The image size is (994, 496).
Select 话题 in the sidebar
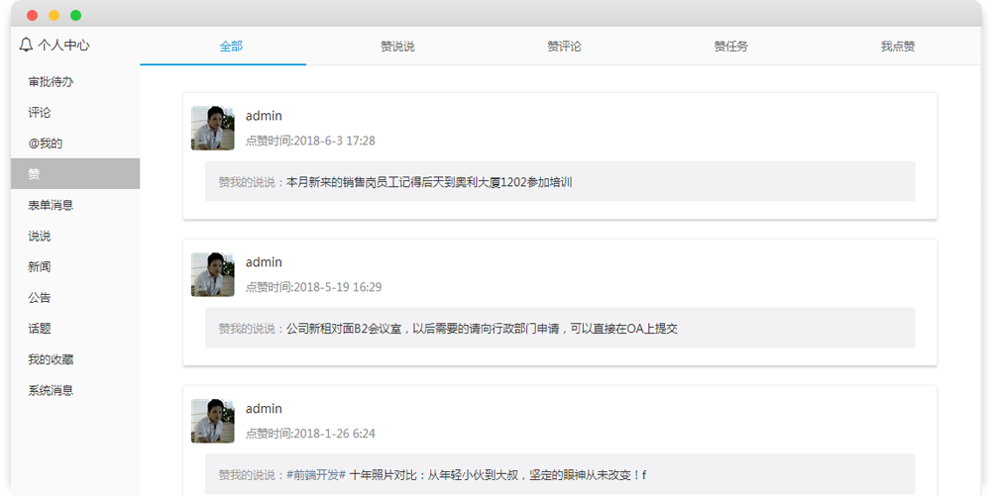pyautogui.click(x=40, y=329)
